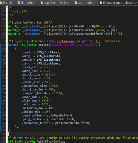This screenshot has width=138, height=143.
Task: Click the .block_size value 262144
Action: pos(50,75)
